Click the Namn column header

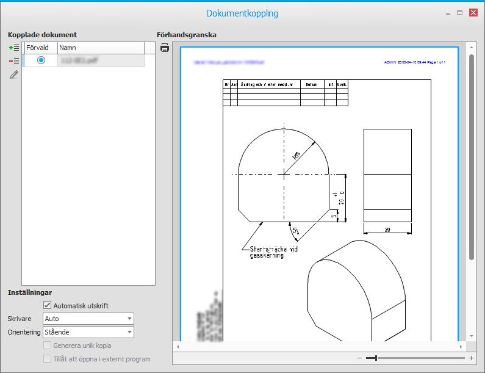tap(101, 48)
